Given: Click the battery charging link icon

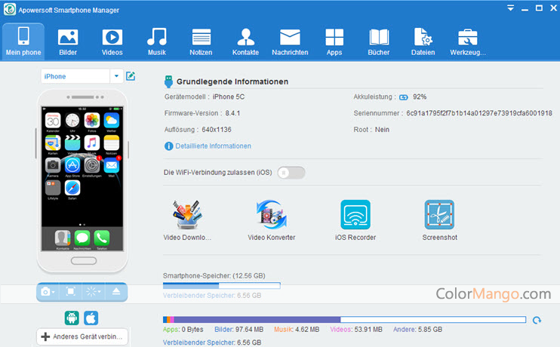Looking at the screenshot, I should pos(404,97).
